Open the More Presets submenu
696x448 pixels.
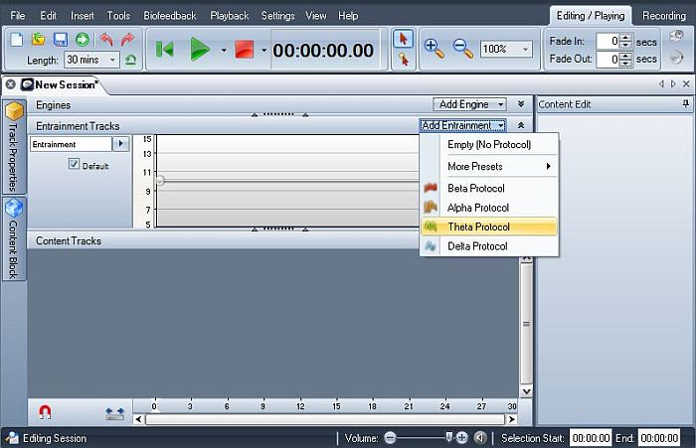pyautogui.click(x=489, y=166)
